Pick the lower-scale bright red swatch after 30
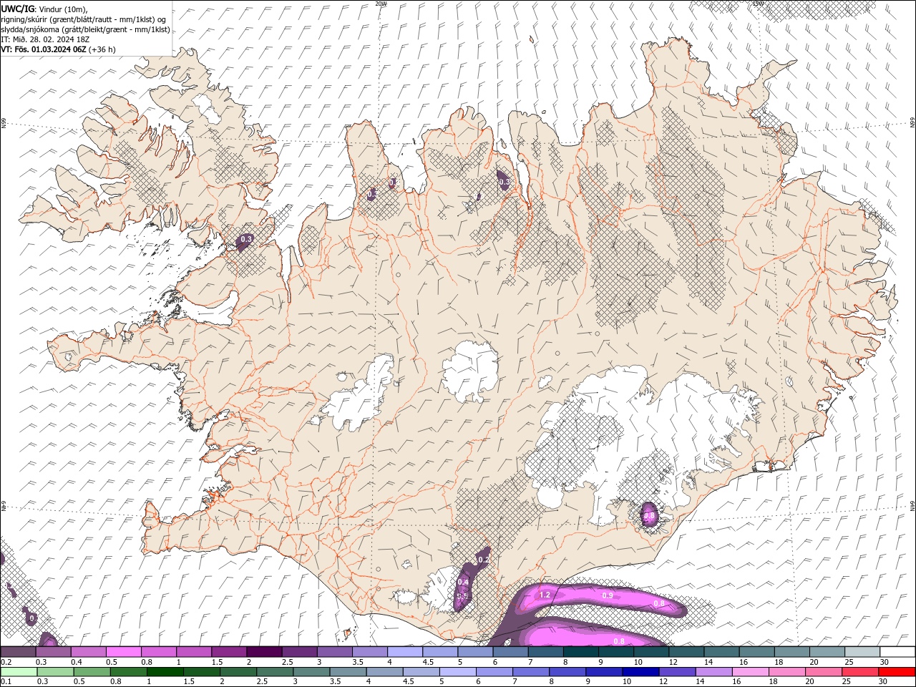This screenshot has height=687, width=916. pyautogui.click(x=897, y=672)
